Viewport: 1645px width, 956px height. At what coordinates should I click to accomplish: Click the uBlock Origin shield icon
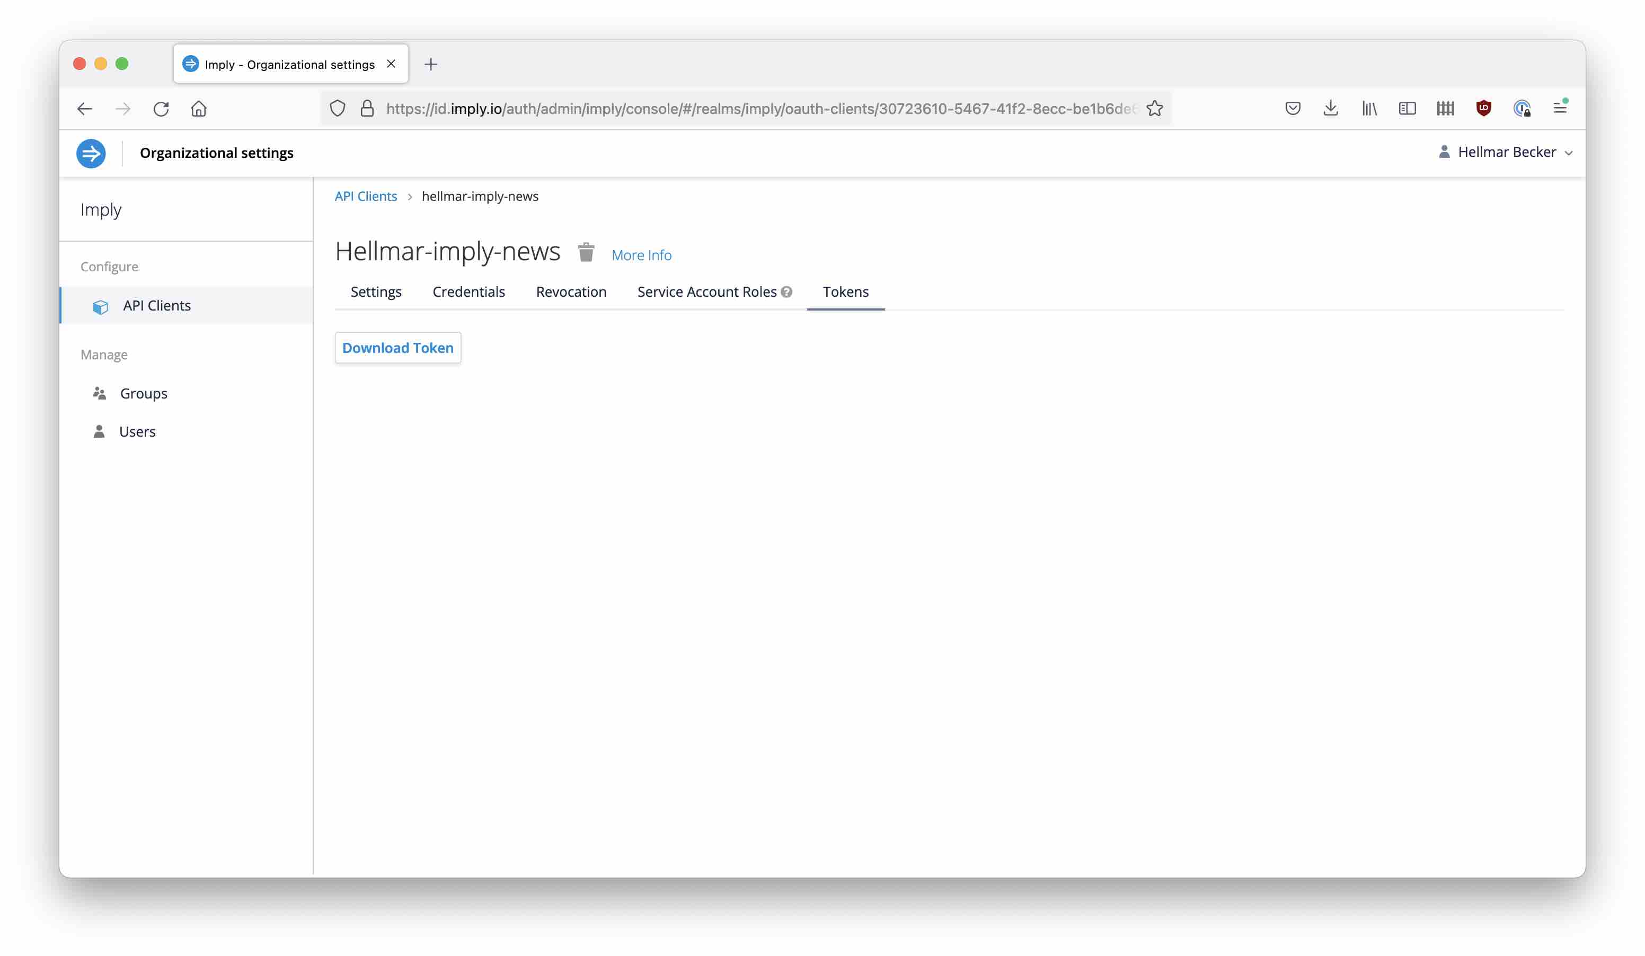(1484, 108)
